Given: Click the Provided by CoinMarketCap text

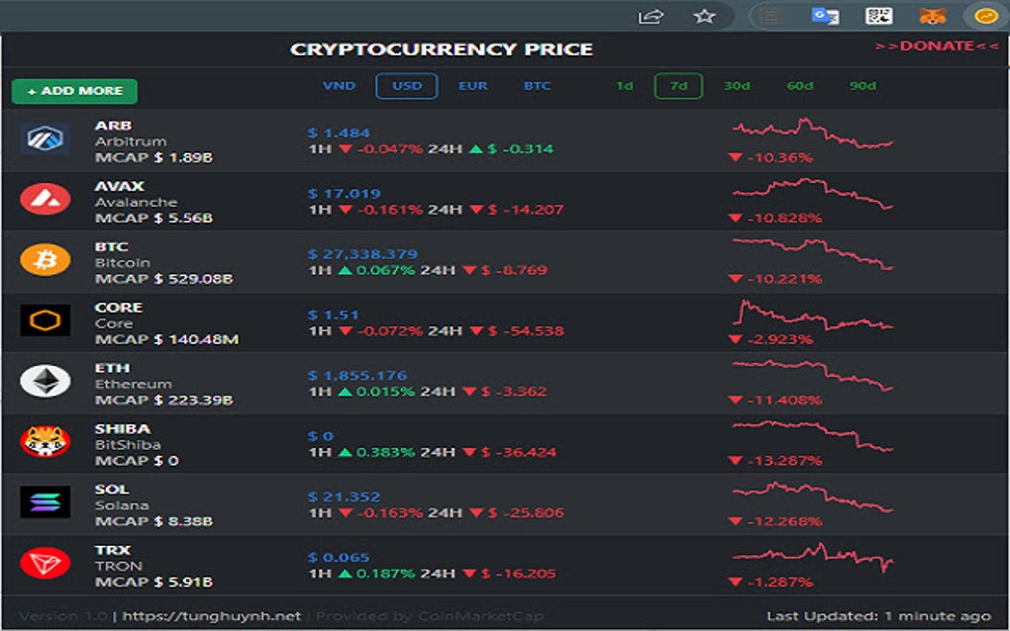Looking at the screenshot, I should click(x=430, y=616).
